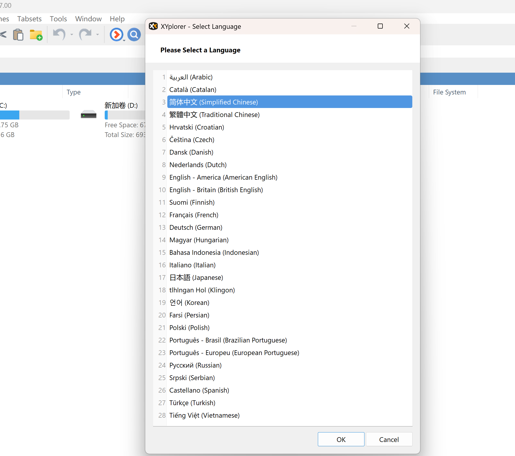
Task: Click the XYplorer logo in dialog title
Action: pyautogui.click(x=153, y=26)
